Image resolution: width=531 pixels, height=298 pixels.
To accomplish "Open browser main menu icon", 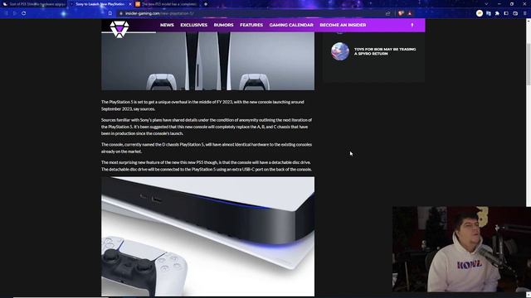I will [525, 13].
